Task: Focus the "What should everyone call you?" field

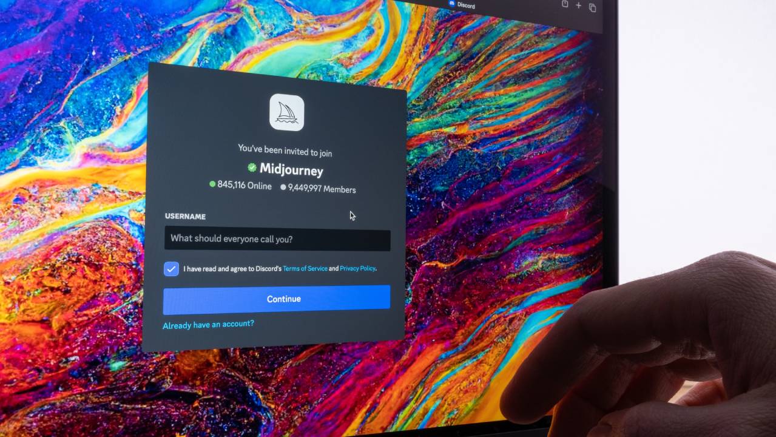Action: click(x=277, y=239)
